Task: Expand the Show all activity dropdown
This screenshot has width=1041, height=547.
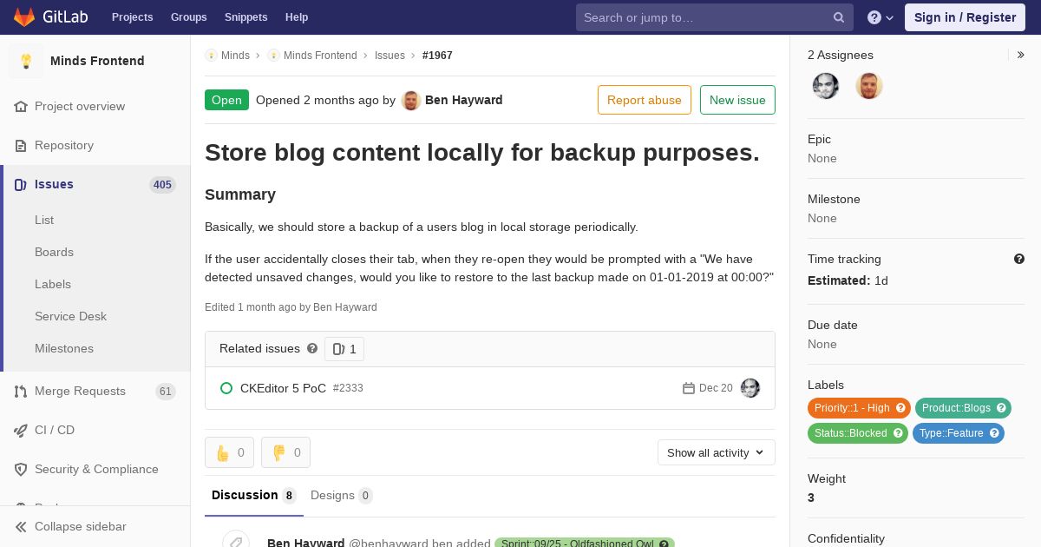Action: 716,452
